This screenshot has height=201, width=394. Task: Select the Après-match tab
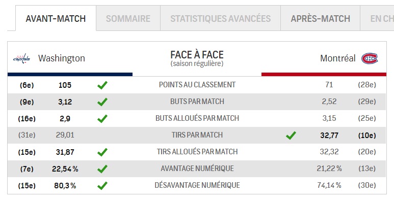click(x=321, y=18)
